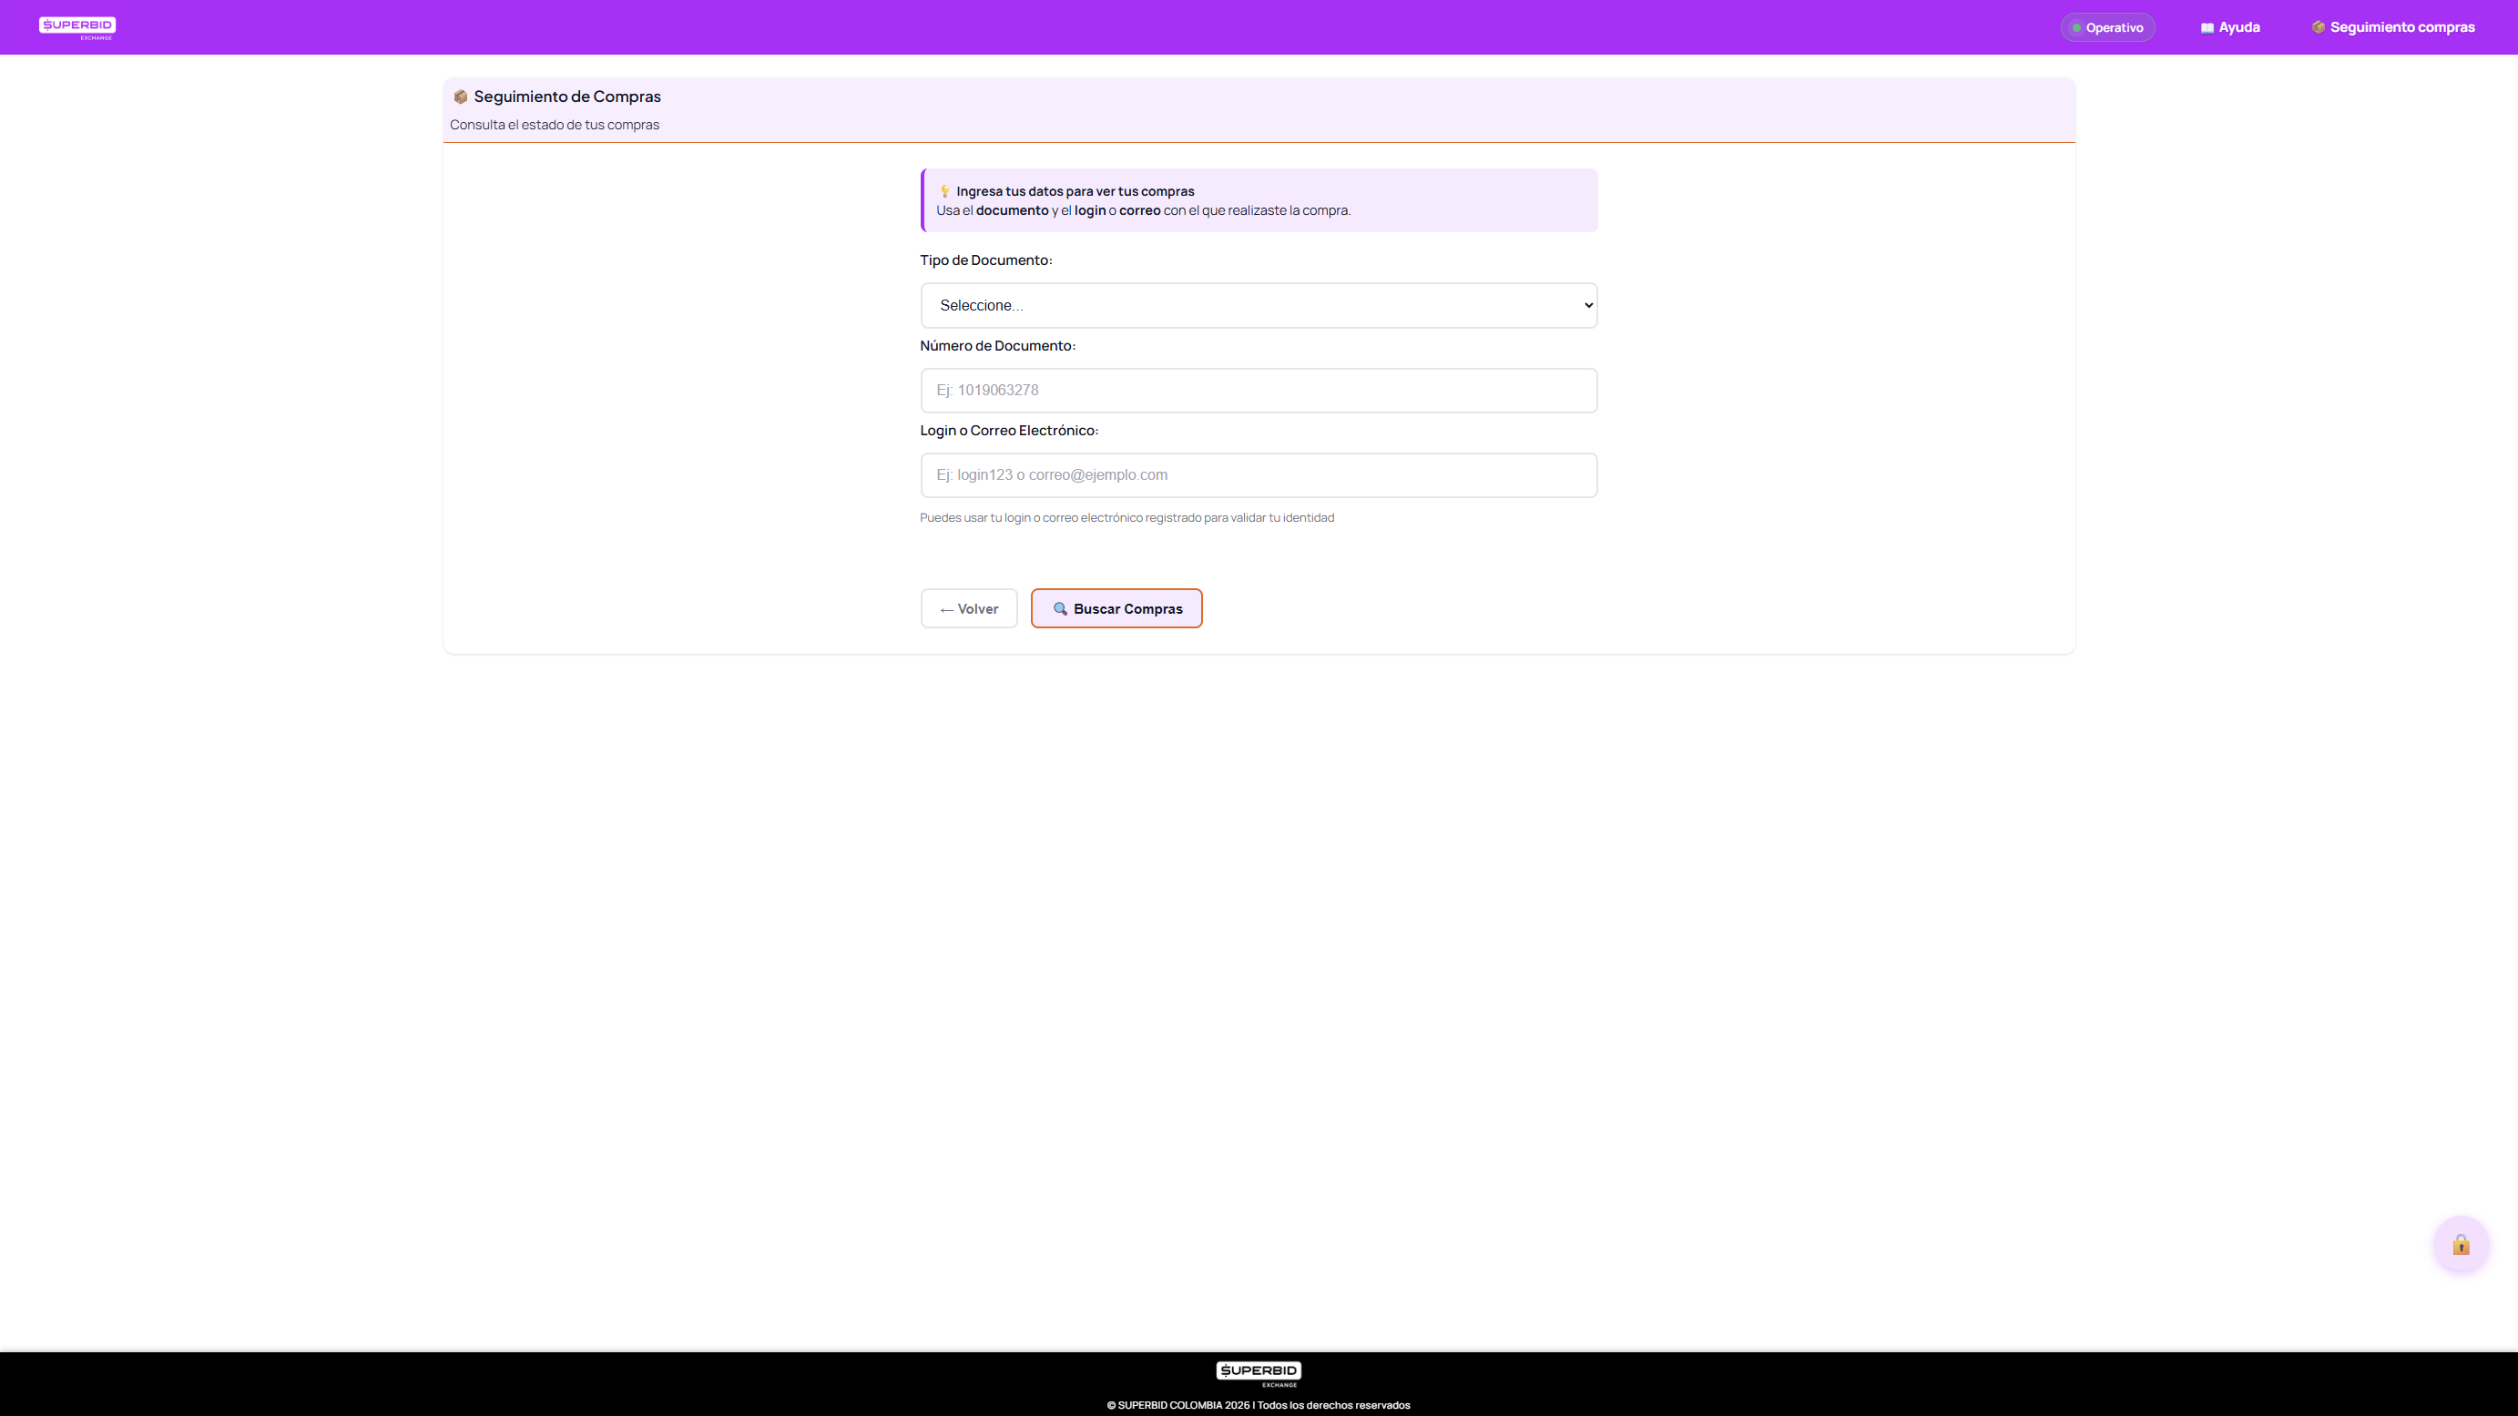Image resolution: width=2518 pixels, height=1416 pixels.
Task: Click the Superbid Colombia copyright footer text
Action: 1258,1405
